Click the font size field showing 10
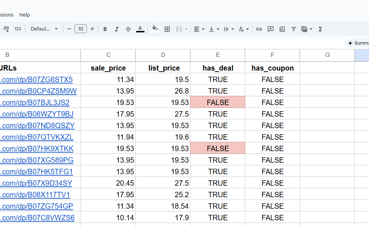The image size is (369, 226). 81,29
